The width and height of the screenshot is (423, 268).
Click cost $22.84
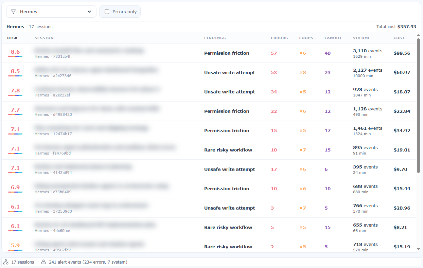pyautogui.click(x=402, y=111)
